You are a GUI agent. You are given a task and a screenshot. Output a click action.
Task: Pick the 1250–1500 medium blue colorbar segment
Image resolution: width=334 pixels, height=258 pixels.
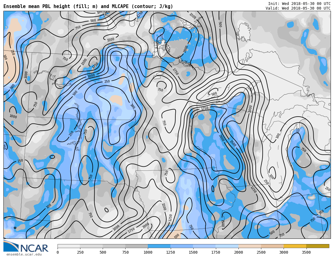182,246
